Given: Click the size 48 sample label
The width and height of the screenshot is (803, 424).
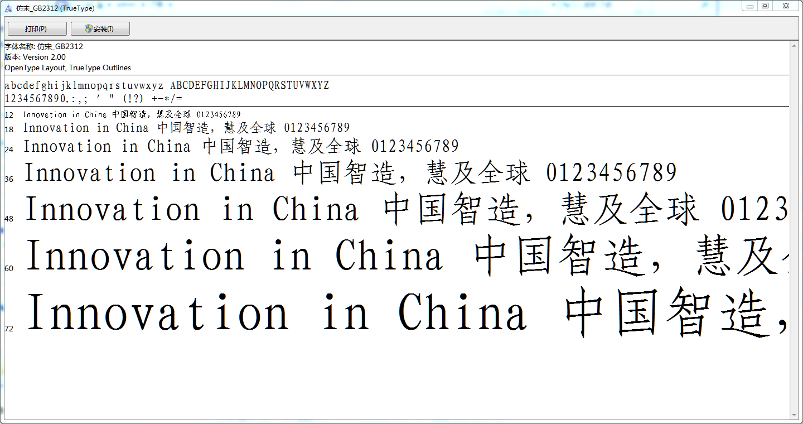Looking at the screenshot, I should 9,219.
